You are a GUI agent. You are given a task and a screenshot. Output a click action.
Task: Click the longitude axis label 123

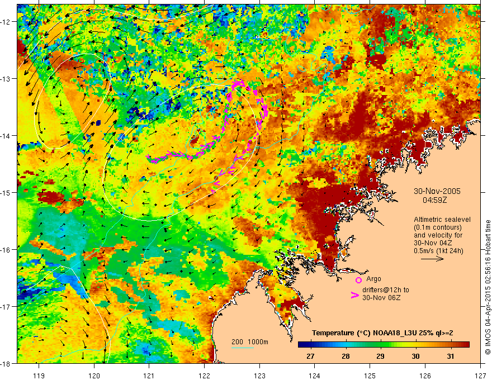[259, 376]
